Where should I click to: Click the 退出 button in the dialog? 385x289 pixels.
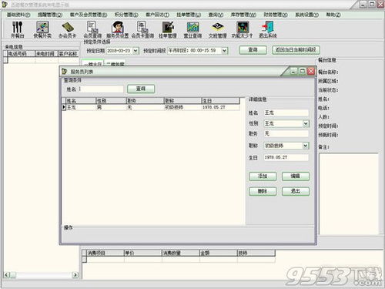pos(296,191)
